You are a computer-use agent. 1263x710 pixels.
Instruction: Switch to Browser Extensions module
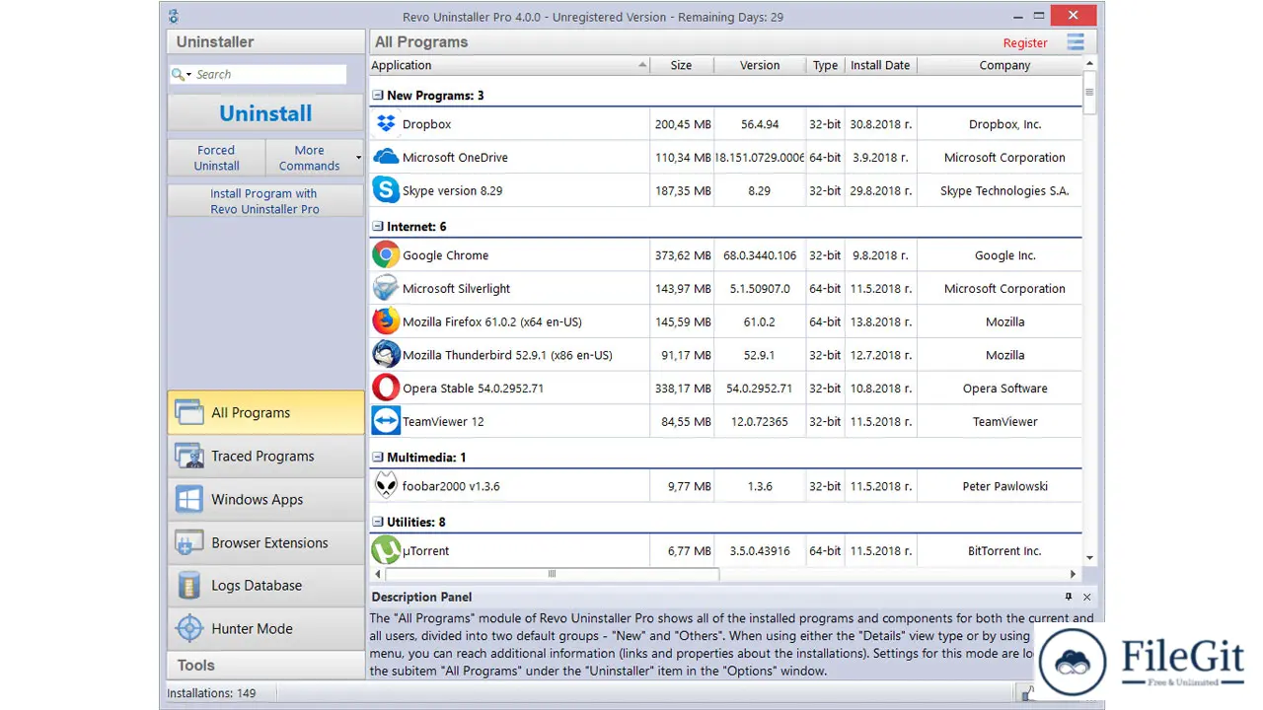tap(265, 542)
